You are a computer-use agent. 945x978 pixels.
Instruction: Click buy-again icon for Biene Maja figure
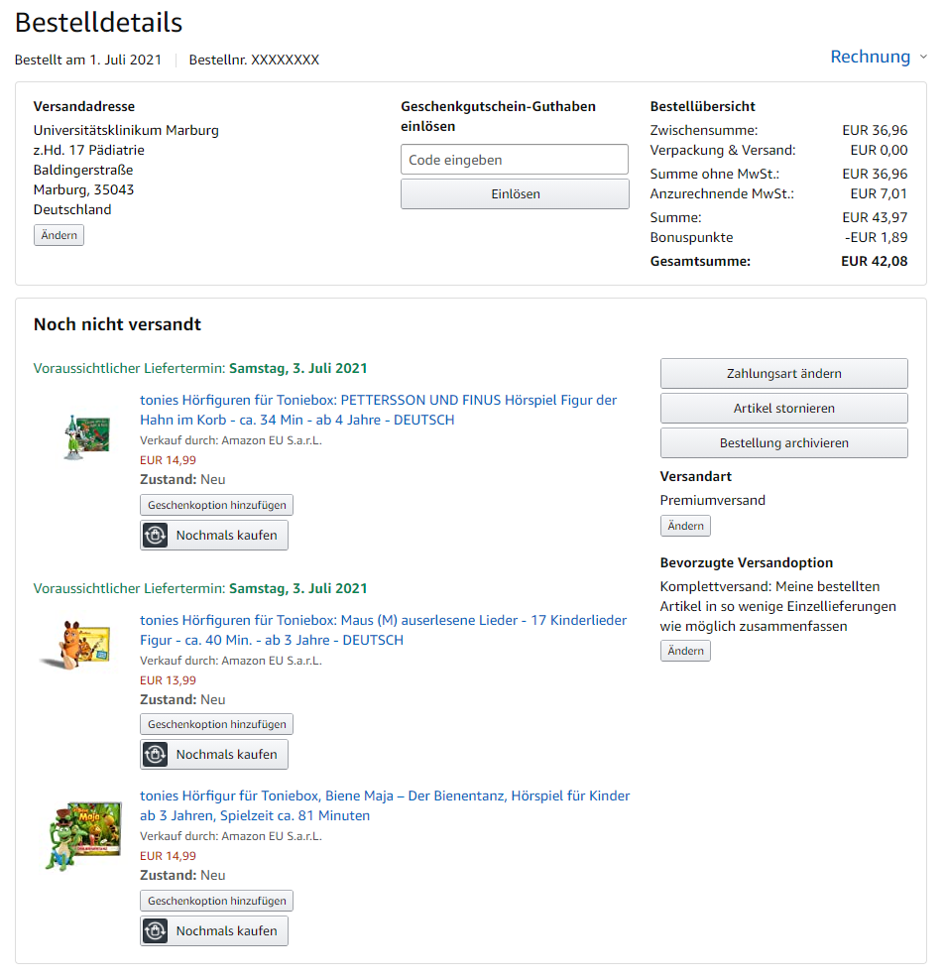(x=156, y=930)
